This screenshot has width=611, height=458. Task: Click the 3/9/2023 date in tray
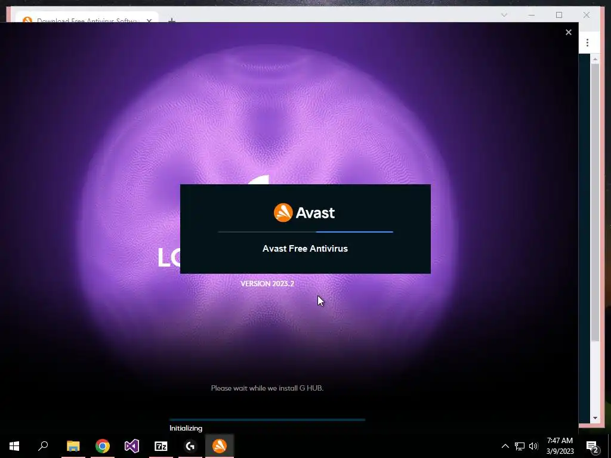pyautogui.click(x=560, y=451)
